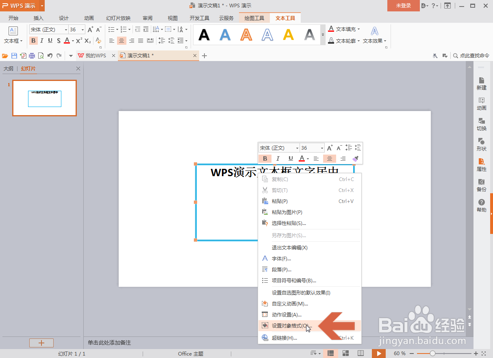
Task: Toggle bold in the ribbon
Action: 33,41
